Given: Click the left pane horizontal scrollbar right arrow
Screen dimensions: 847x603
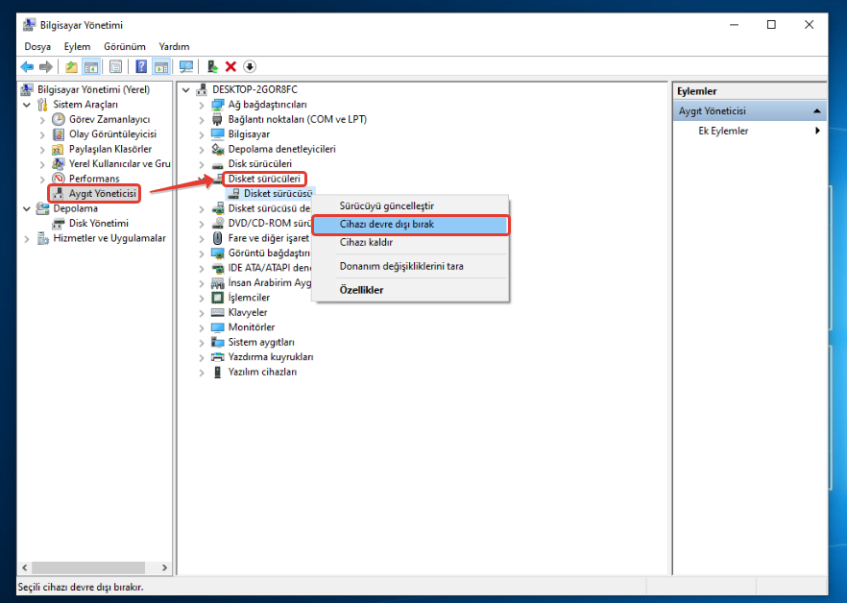Looking at the screenshot, I should (164, 568).
